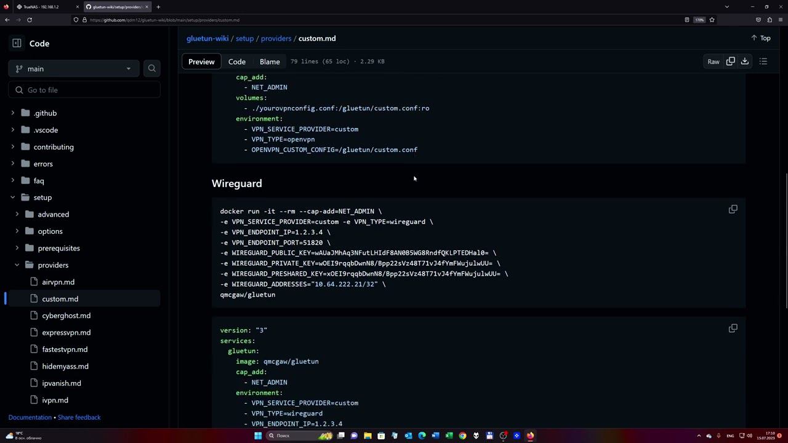Copy the version 3 compose snippet
The height and width of the screenshot is (443, 788).
pyautogui.click(x=733, y=328)
